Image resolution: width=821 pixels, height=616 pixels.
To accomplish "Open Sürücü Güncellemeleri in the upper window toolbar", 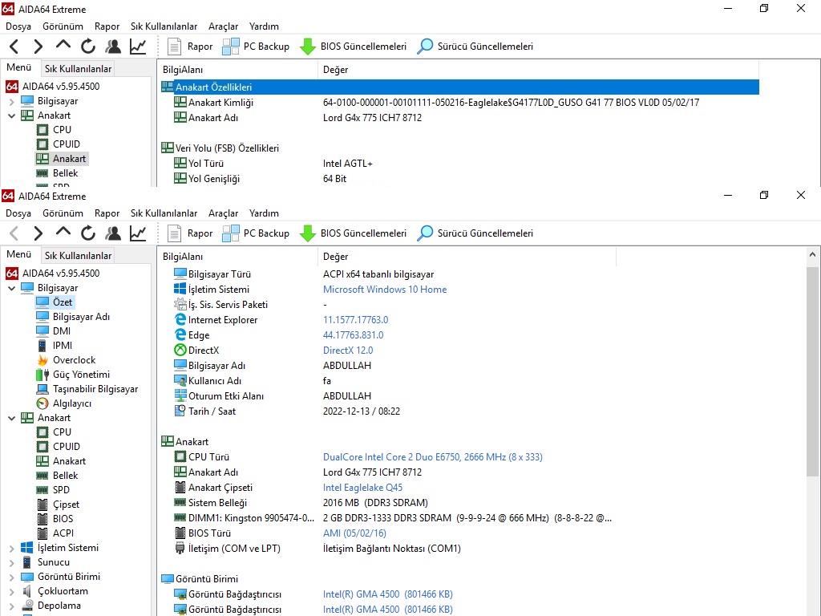I will tap(475, 47).
